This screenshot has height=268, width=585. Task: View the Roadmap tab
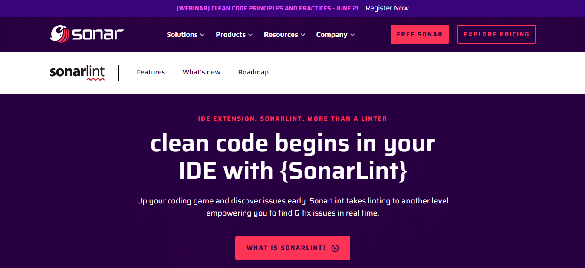point(253,72)
